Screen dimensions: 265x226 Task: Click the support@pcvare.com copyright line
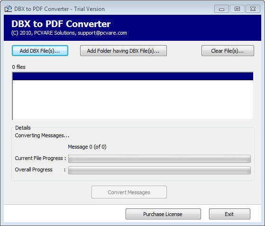(69, 33)
